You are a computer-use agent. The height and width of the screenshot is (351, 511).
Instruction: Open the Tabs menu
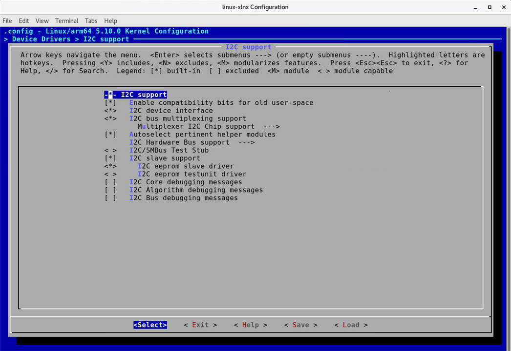[x=91, y=21]
